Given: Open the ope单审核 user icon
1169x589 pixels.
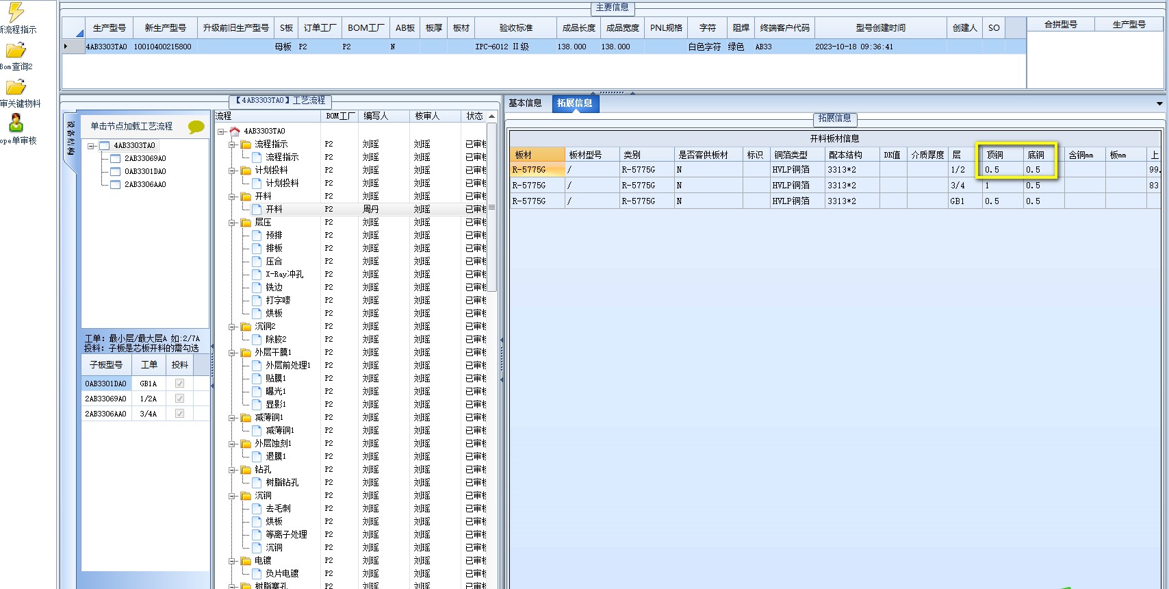Looking at the screenshot, I should [x=16, y=123].
